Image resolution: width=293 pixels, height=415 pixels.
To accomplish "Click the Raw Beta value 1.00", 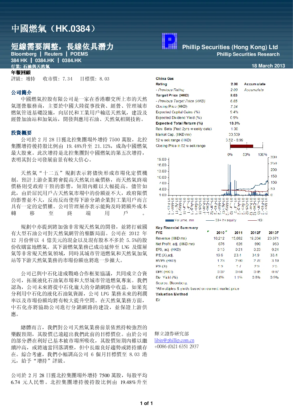I will click(234, 129).
